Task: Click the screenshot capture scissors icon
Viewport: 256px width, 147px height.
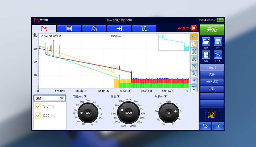Action: click(212, 114)
